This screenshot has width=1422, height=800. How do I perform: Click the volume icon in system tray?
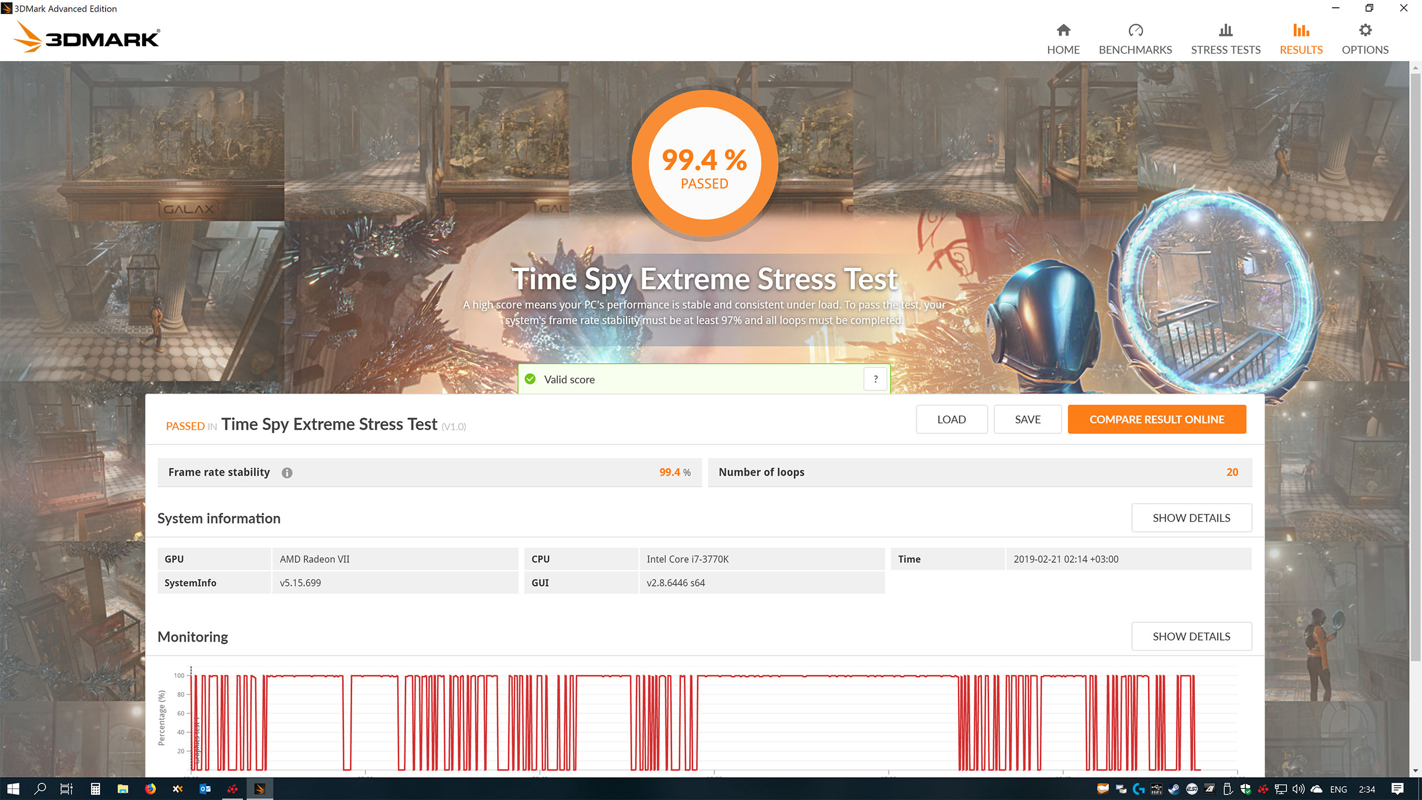point(1298,789)
